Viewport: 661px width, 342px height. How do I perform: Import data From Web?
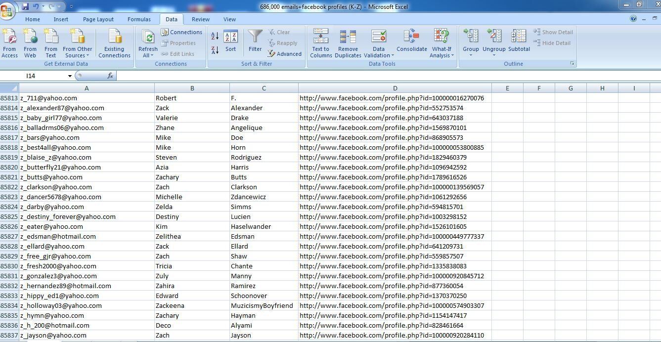click(30, 43)
